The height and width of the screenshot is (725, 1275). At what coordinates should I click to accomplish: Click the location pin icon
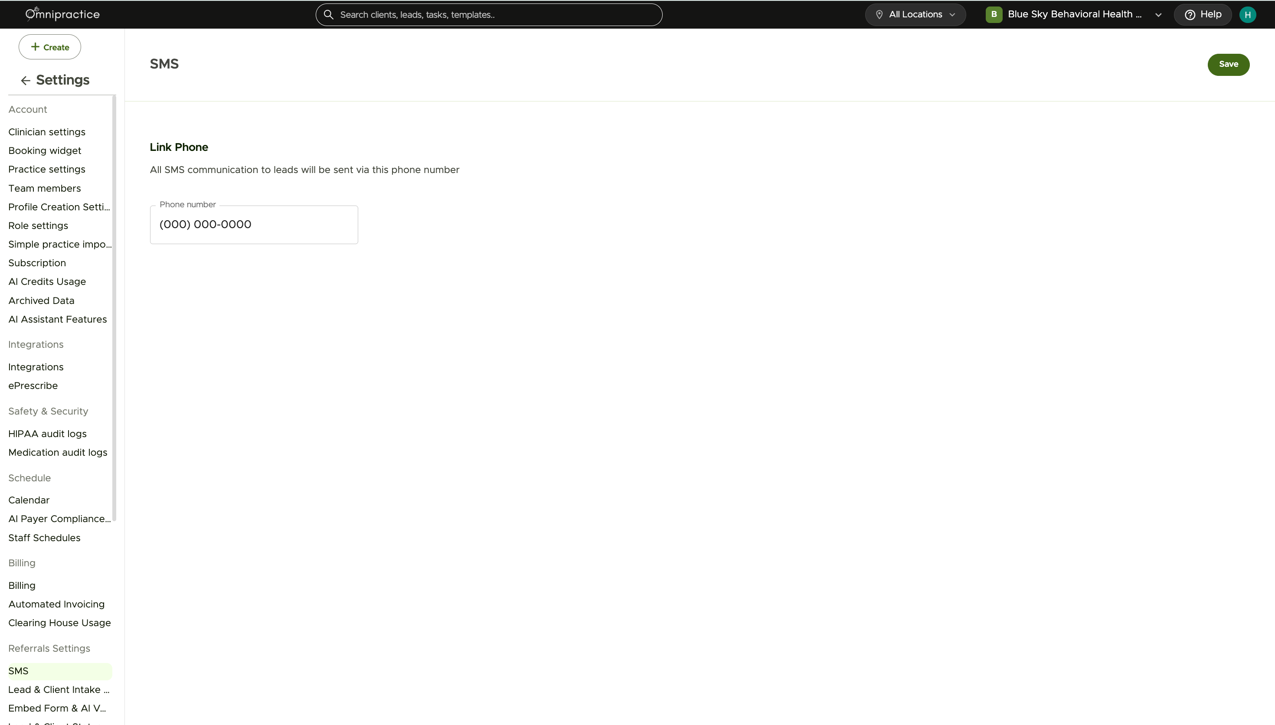(x=879, y=14)
